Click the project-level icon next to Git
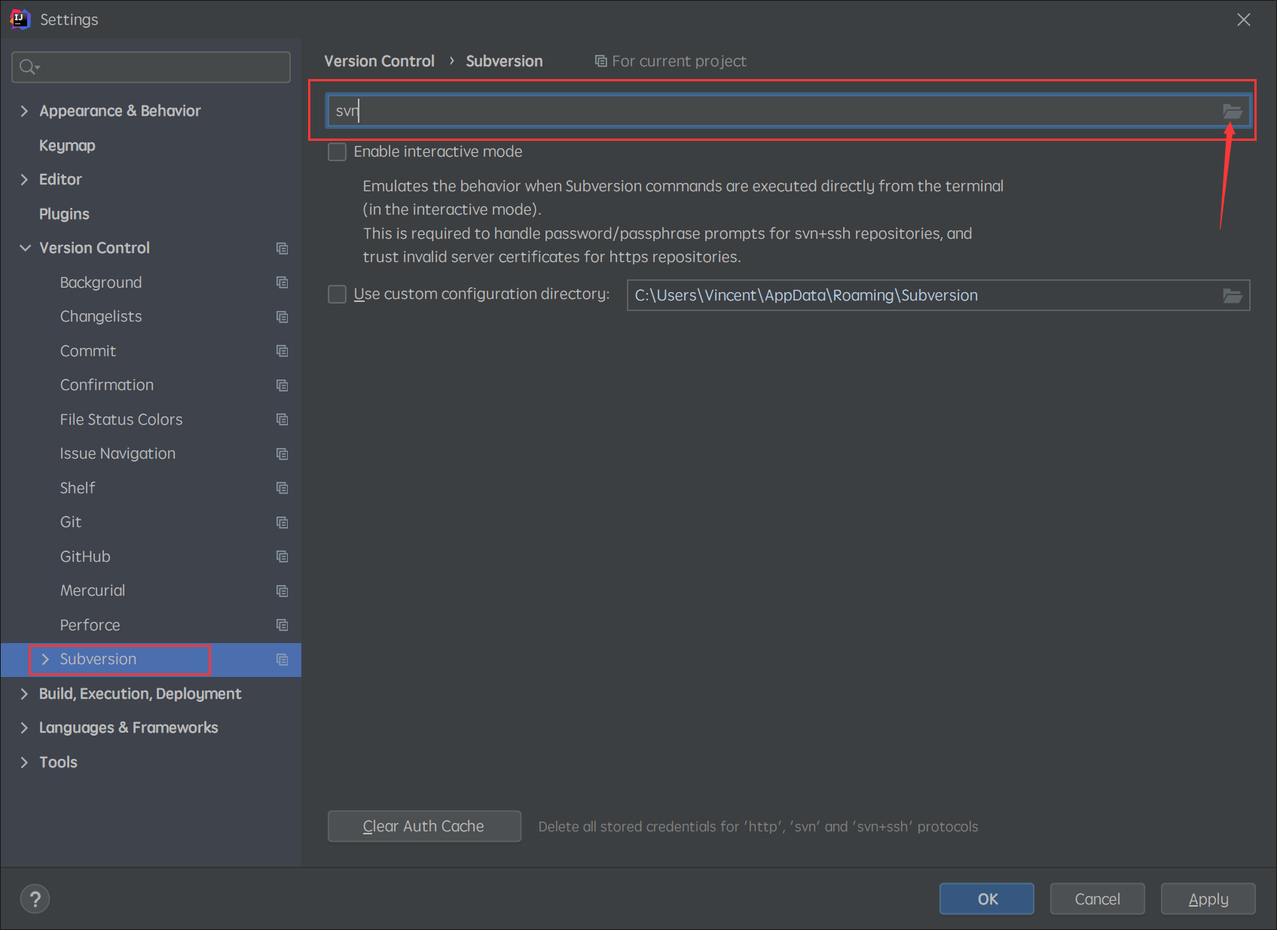Screen dimensions: 1277x930 point(283,523)
